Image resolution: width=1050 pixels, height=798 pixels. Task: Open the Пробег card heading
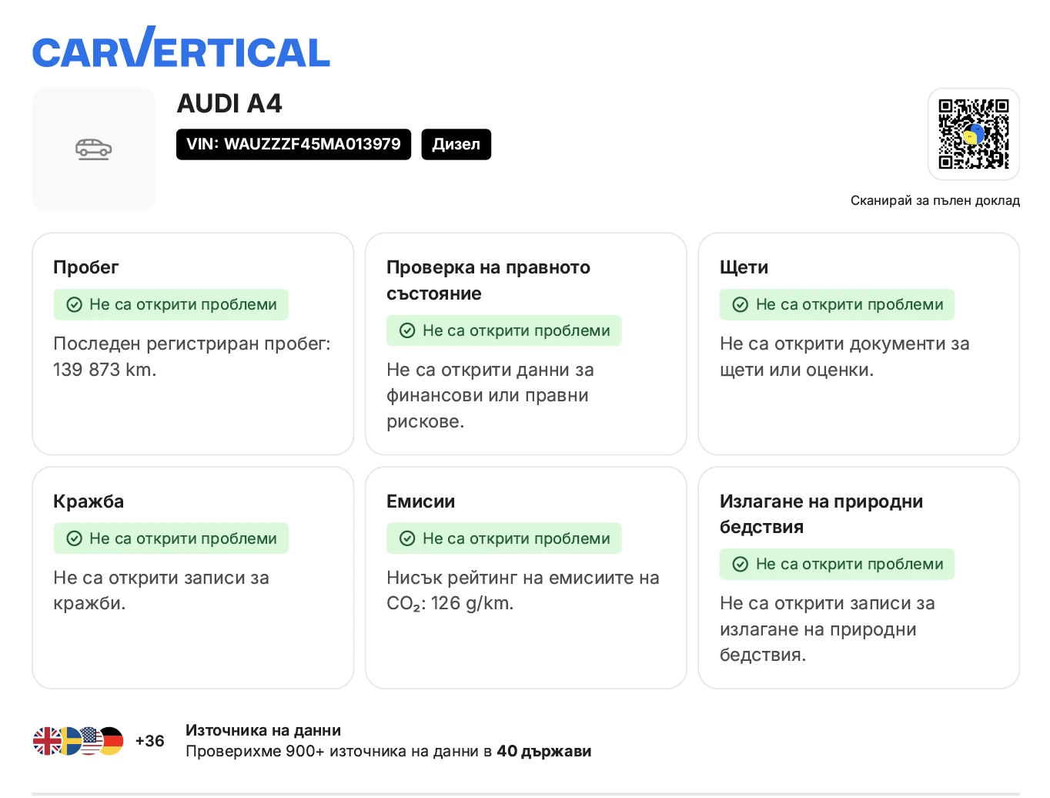point(86,267)
